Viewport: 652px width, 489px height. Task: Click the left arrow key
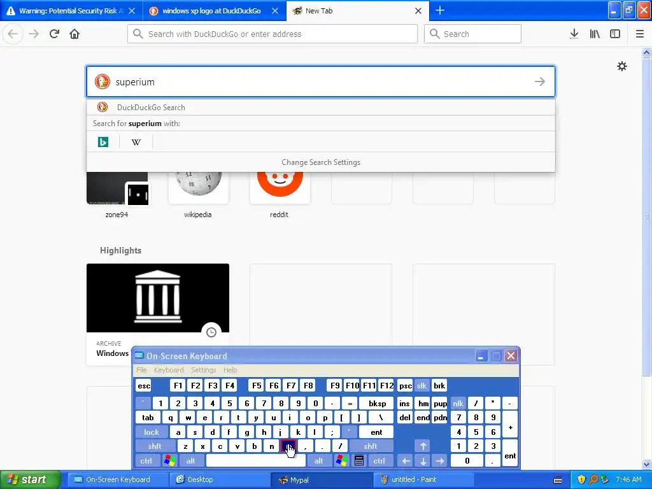406,461
